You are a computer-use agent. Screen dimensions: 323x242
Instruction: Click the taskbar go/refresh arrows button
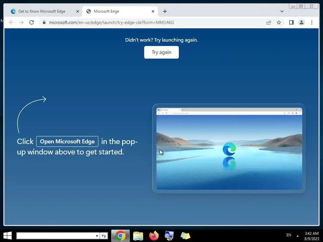coord(104,236)
